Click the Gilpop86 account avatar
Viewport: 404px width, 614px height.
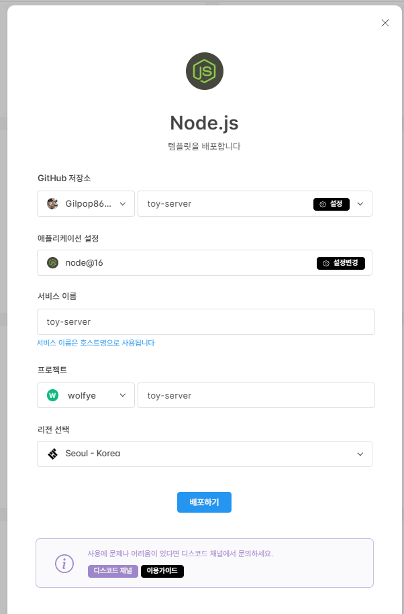point(53,203)
